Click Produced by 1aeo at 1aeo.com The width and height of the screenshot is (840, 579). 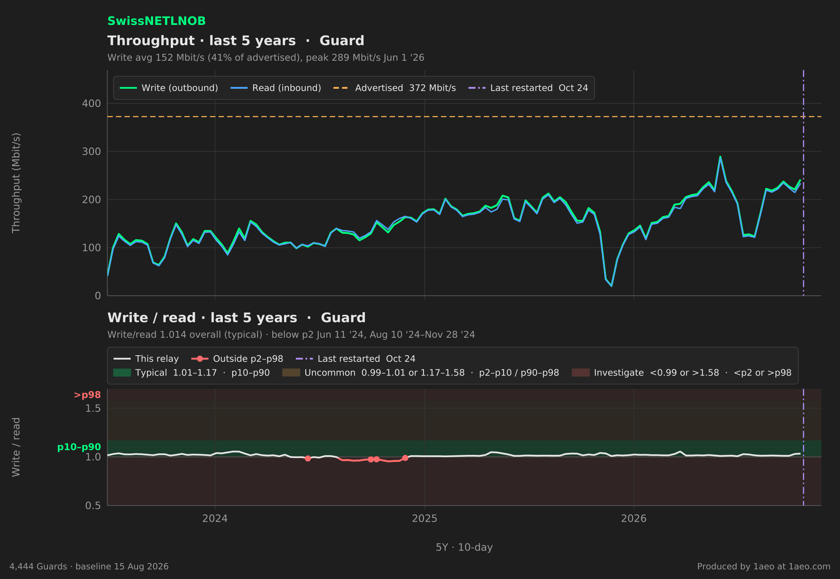tap(764, 567)
